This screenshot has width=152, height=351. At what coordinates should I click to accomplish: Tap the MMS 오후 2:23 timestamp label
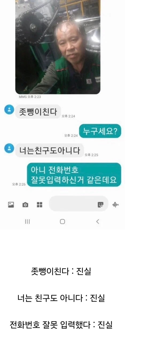click(30, 97)
